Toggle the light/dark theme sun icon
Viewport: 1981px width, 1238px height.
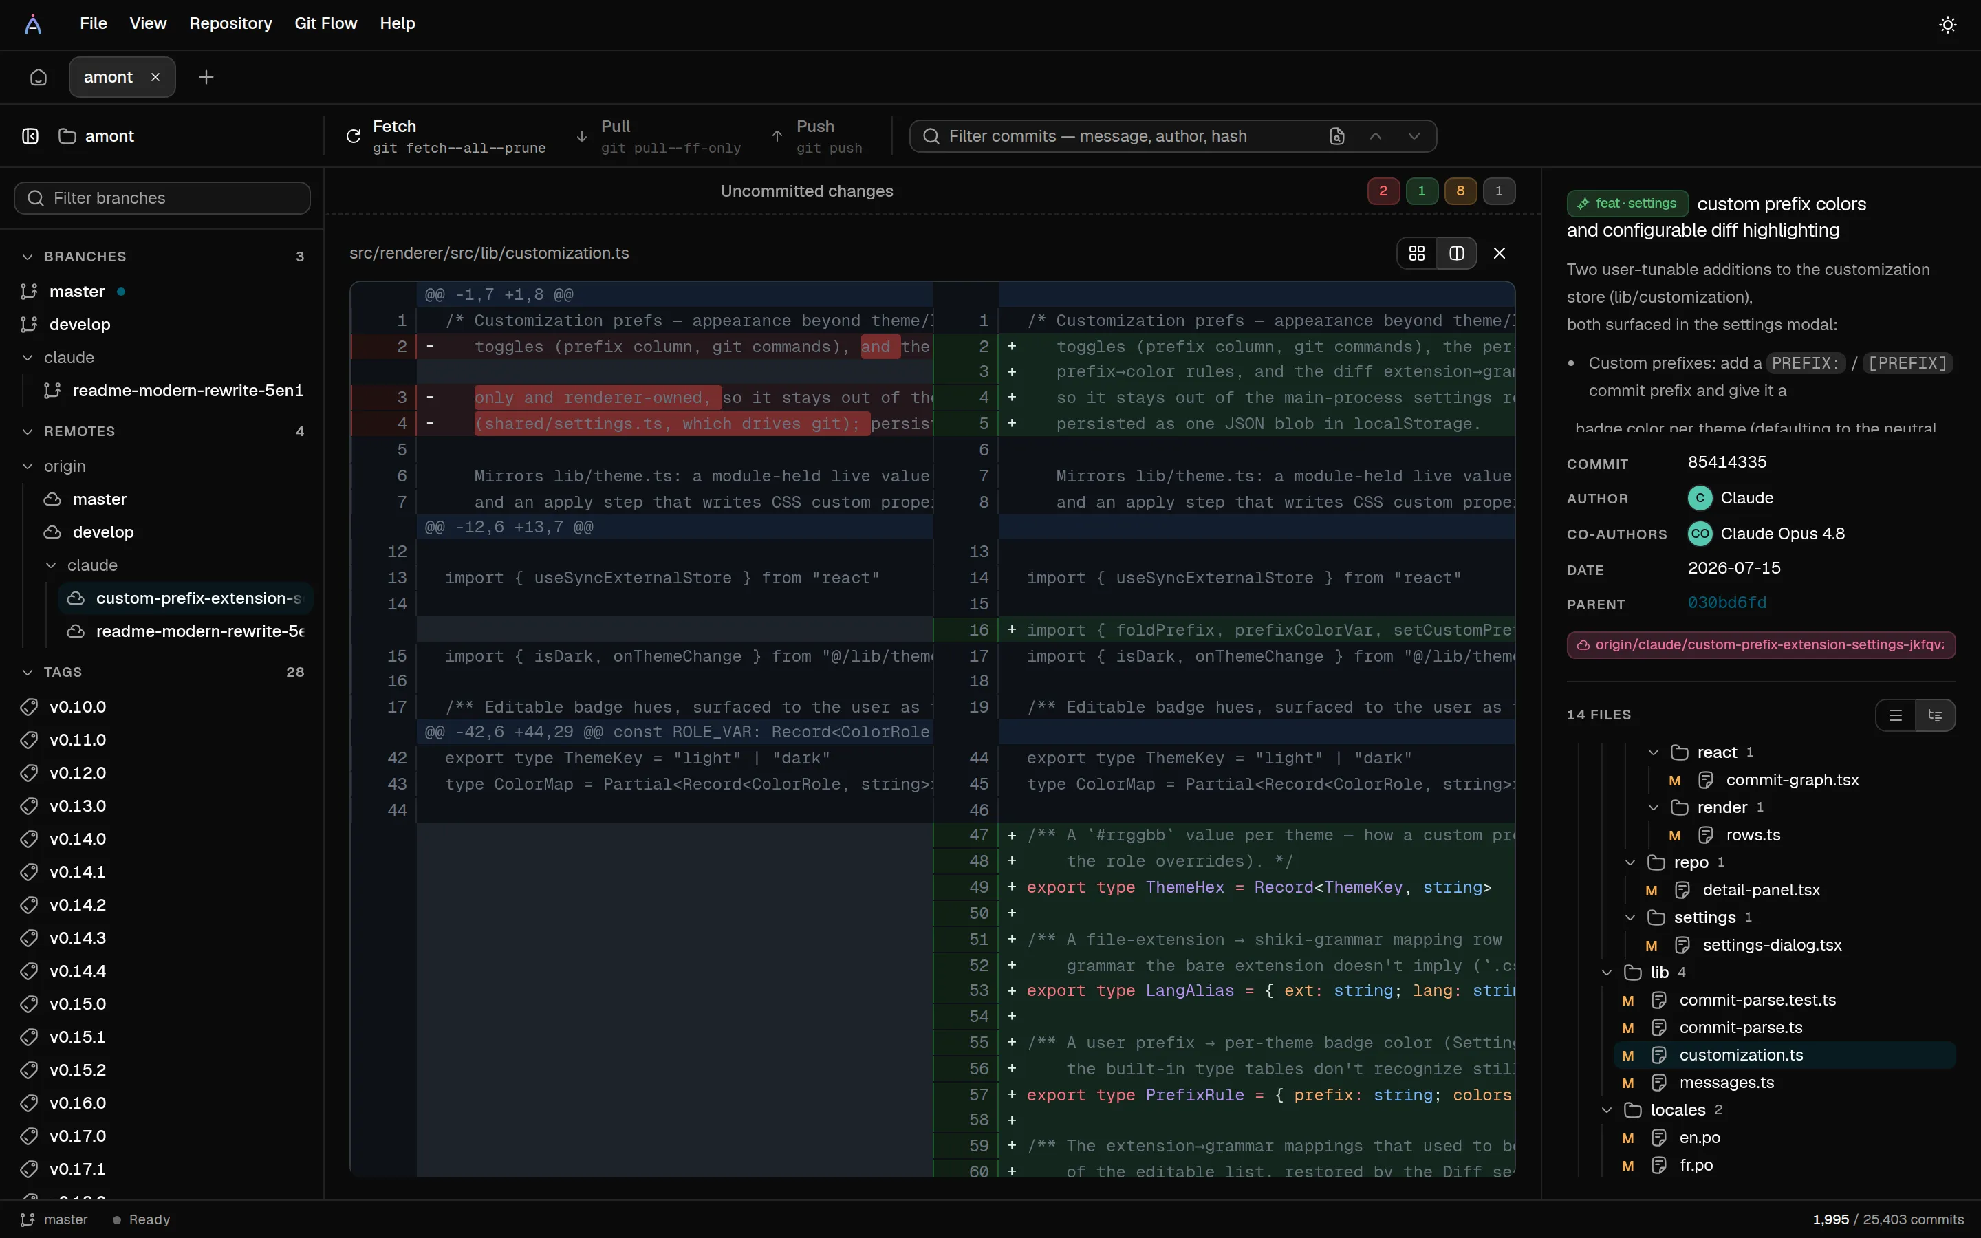point(1947,25)
